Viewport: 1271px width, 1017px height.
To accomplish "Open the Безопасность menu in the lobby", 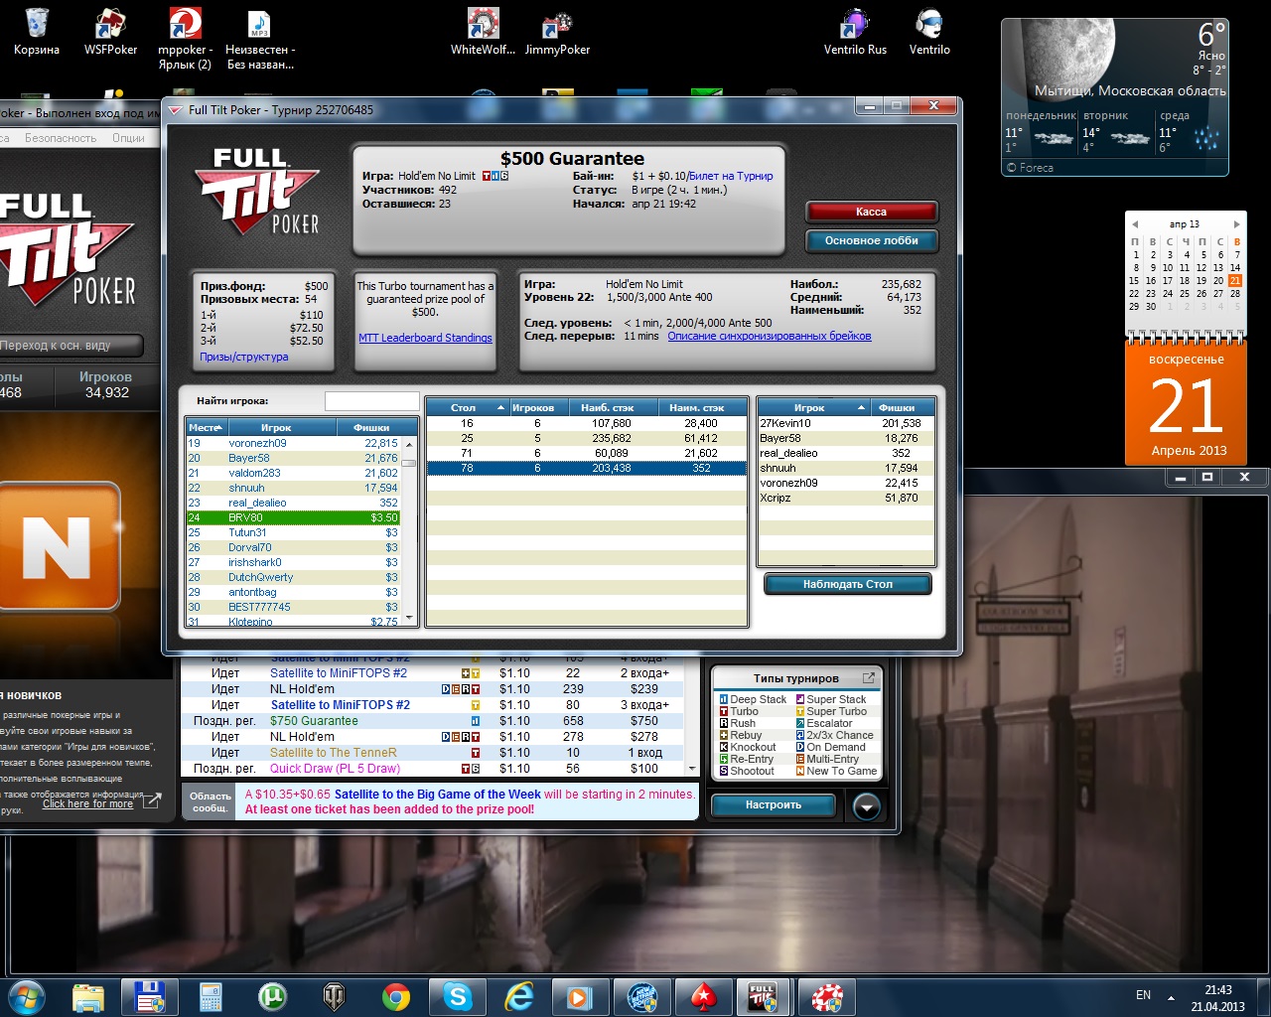I will click(61, 138).
